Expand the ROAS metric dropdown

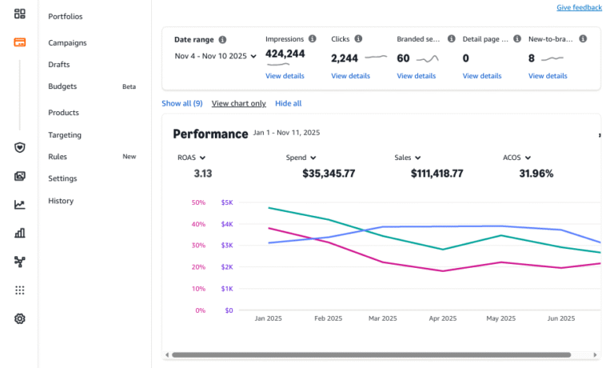tap(192, 158)
